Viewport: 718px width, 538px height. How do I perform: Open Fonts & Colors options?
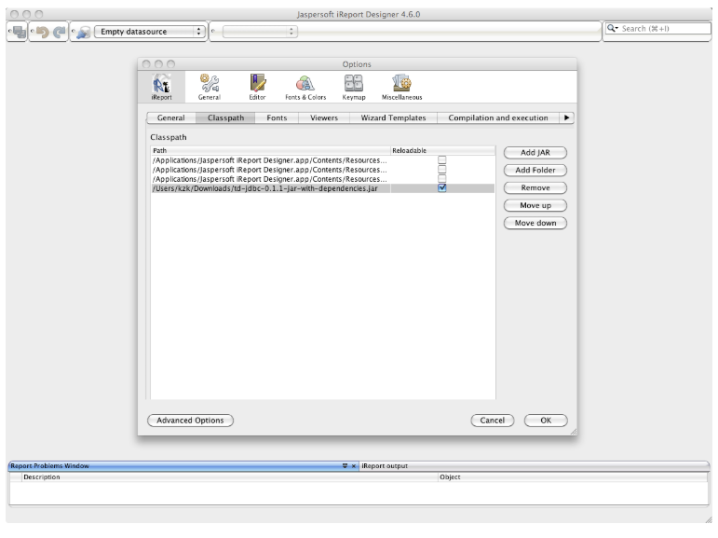click(x=305, y=87)
